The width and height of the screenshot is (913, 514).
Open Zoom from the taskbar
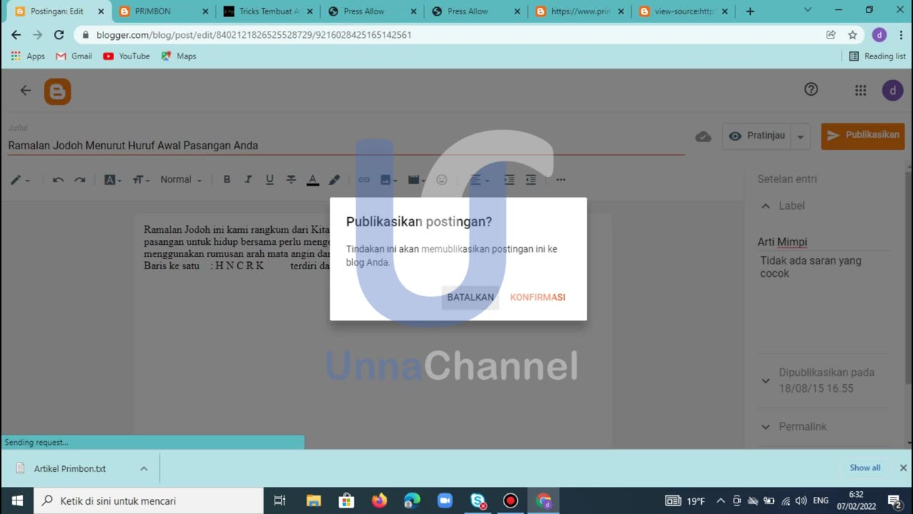click(445, 501)
